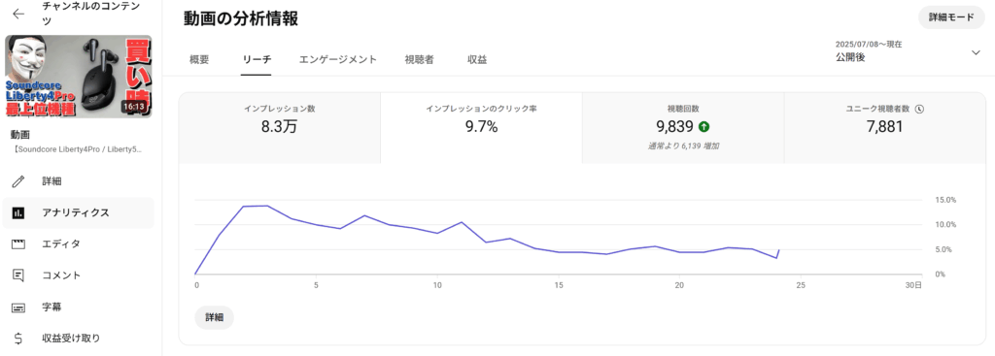Select the インプレッション数 8.3万 metric card
Image resolution: width=995 pixels, height=356 pixels.
280,128
